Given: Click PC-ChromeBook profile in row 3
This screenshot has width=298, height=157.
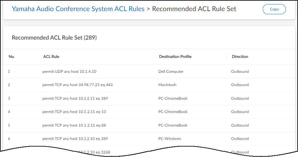Looking at the screenshot, I should click(x=173, y=98).
